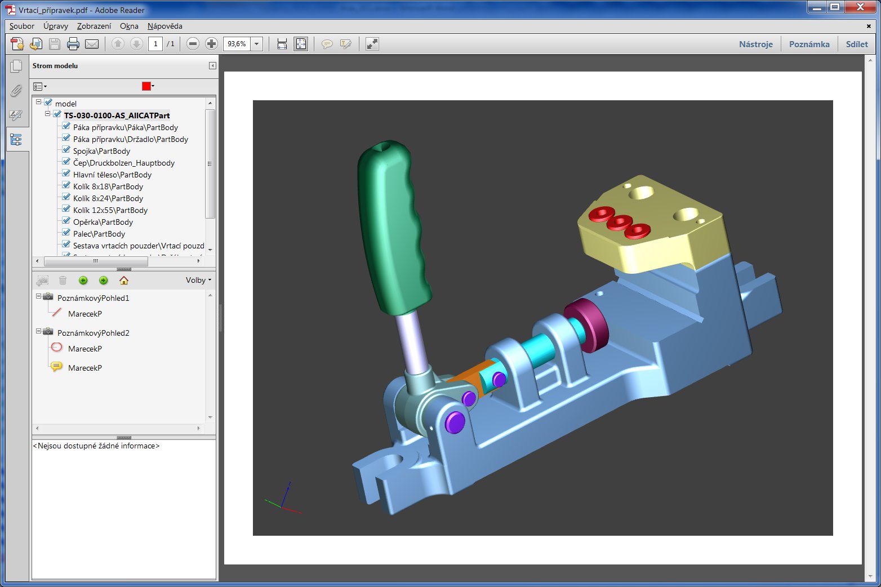Screen dimensions: 881x587
Task: Open the Sdílet pane
Action: pyautogui.click(x=856, y=44)
